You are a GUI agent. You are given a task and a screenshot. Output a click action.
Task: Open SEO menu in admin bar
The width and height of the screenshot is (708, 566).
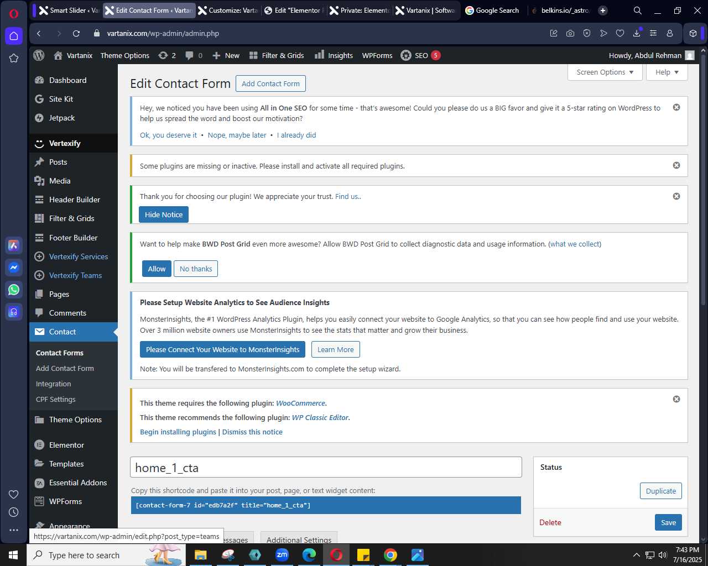[420, 55]
